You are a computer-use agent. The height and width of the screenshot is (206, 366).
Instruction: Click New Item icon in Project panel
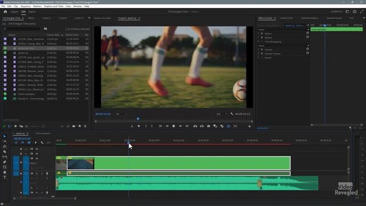point(79,126)
